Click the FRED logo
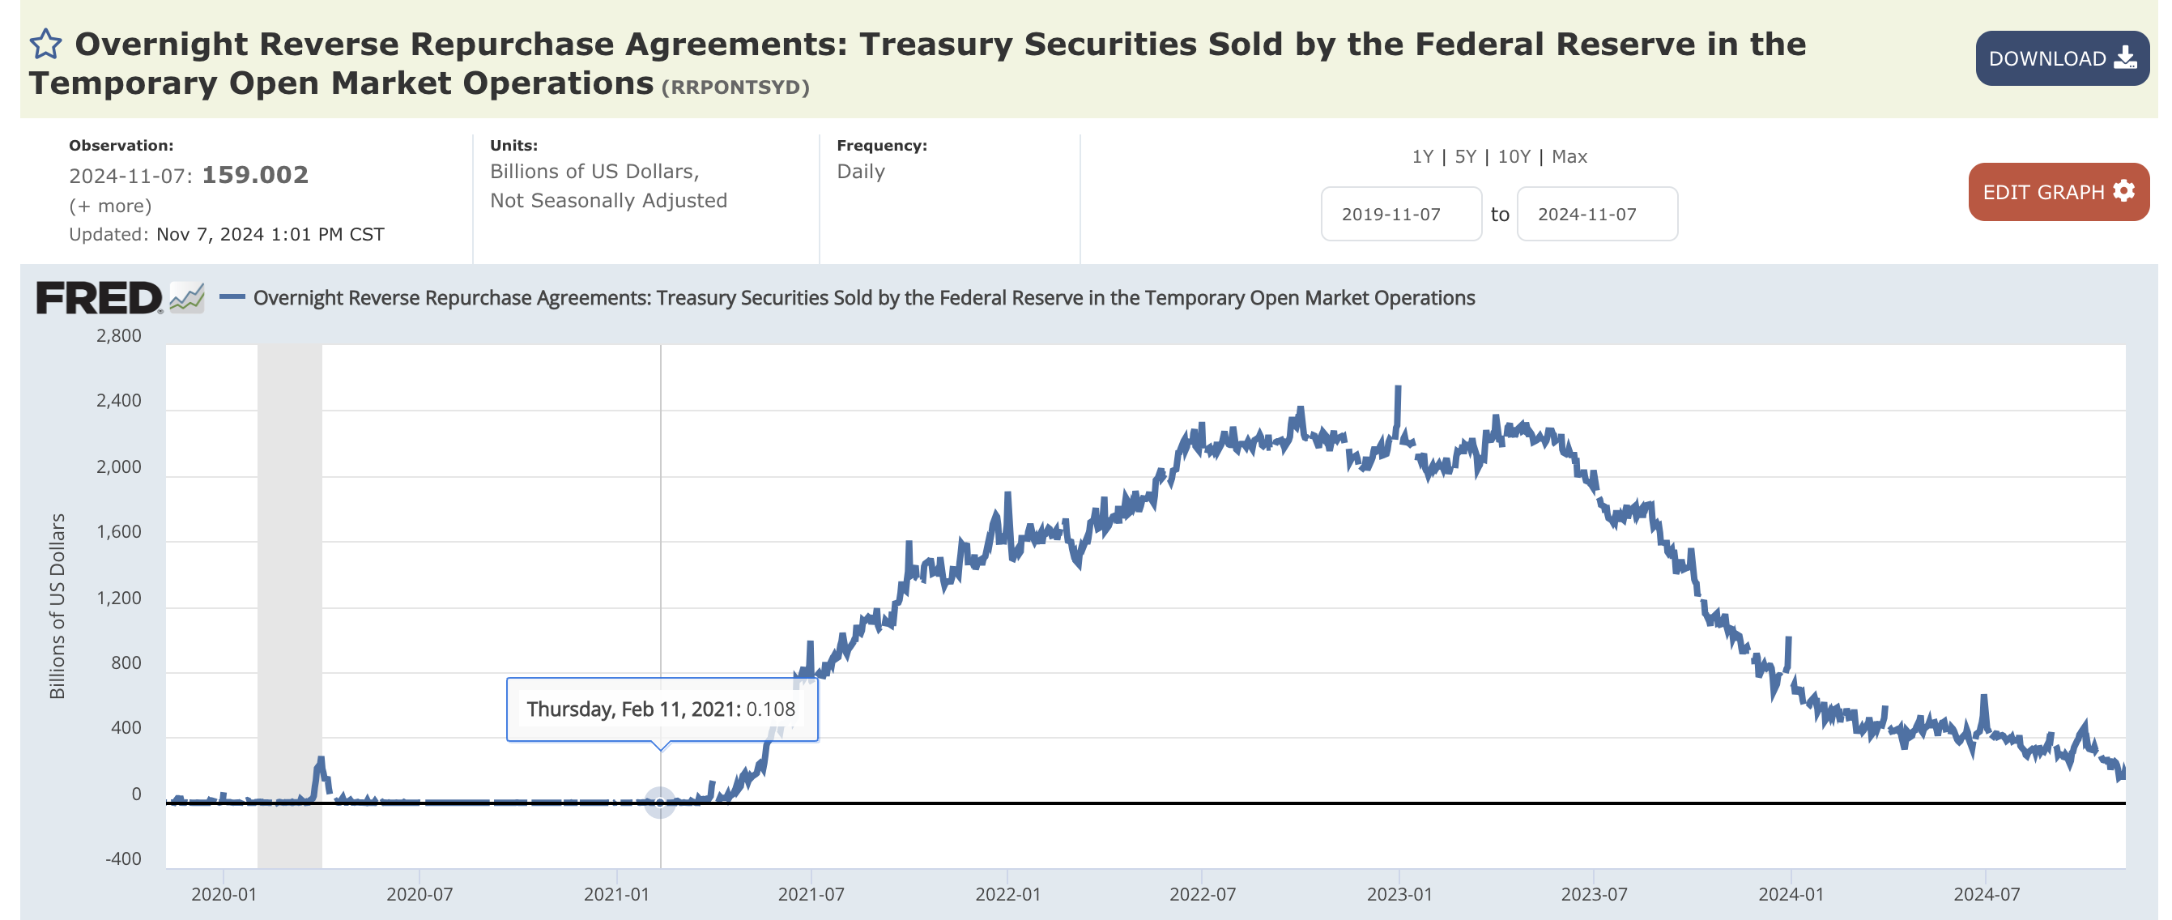Image resolution: width=2172 pixels, height=920 pixels. [x=99, y=299]
